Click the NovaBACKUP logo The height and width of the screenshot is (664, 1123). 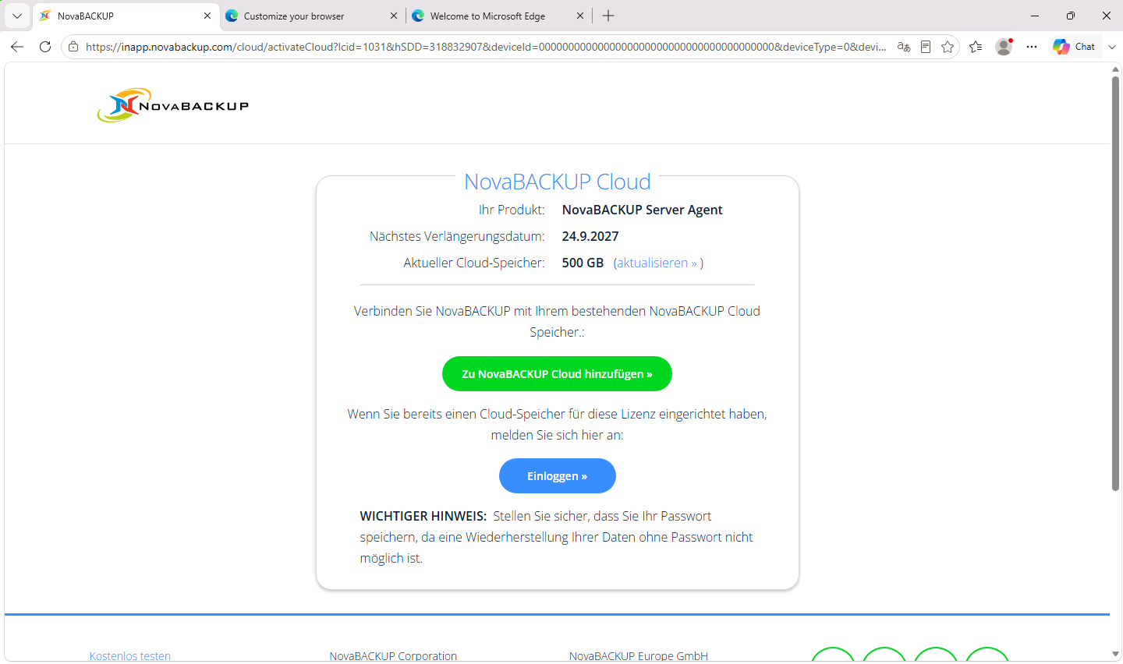(173, 105)
